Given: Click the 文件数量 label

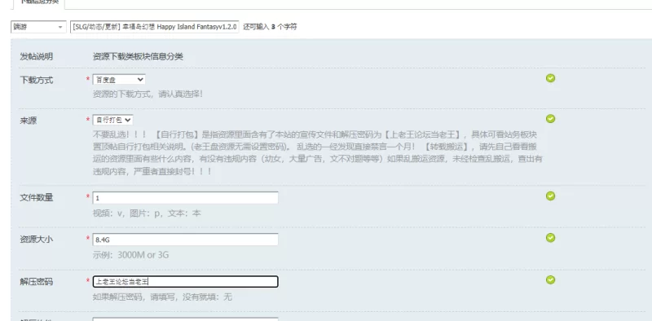Looking at the screenshot, I should coord(37,198).
